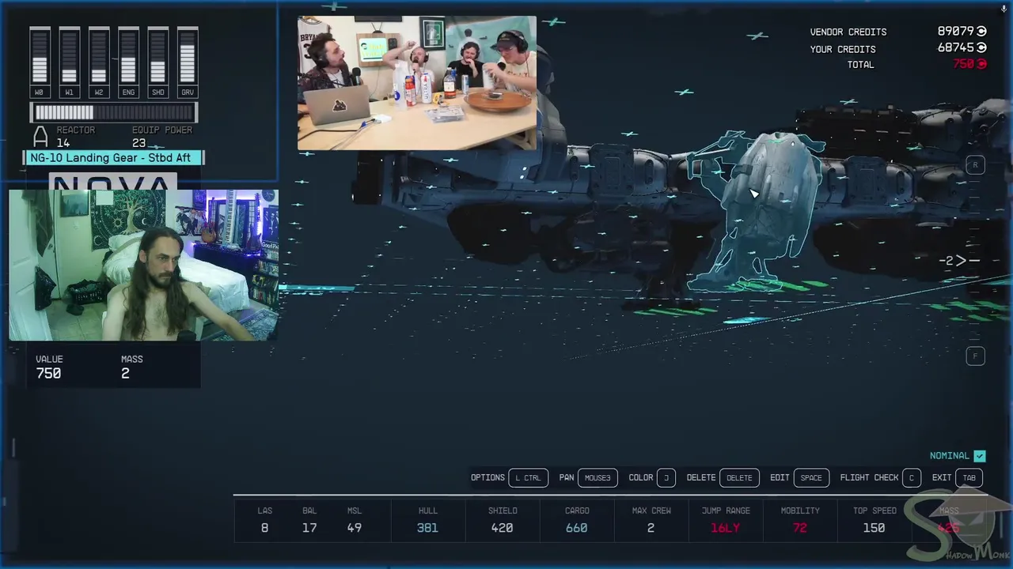Click the MAX CREW stat value 2
The image size is (1013, 569).
point(651,528)
